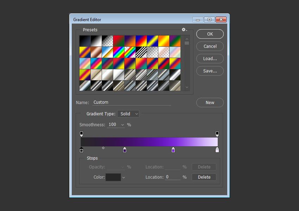
Task: Open the stop Color swatch picker
Action: coord(113,177)
